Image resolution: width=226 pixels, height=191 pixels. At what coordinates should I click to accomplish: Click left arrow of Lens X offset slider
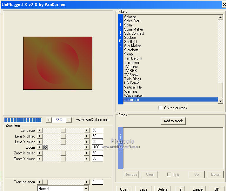[x=40, y=136]
